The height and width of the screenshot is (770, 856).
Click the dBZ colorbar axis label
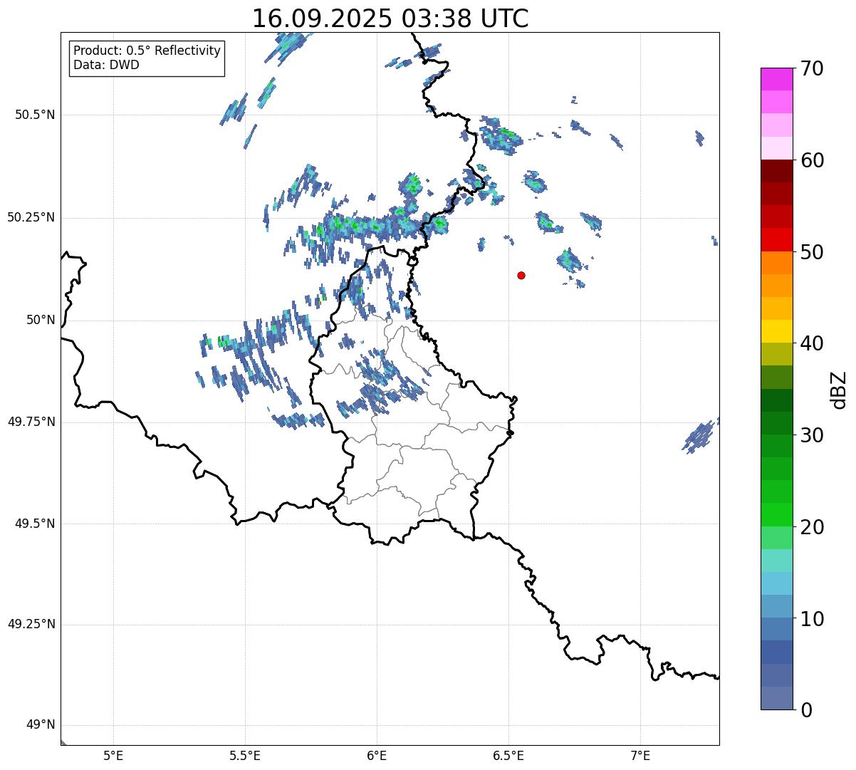[x=839, y=390]
